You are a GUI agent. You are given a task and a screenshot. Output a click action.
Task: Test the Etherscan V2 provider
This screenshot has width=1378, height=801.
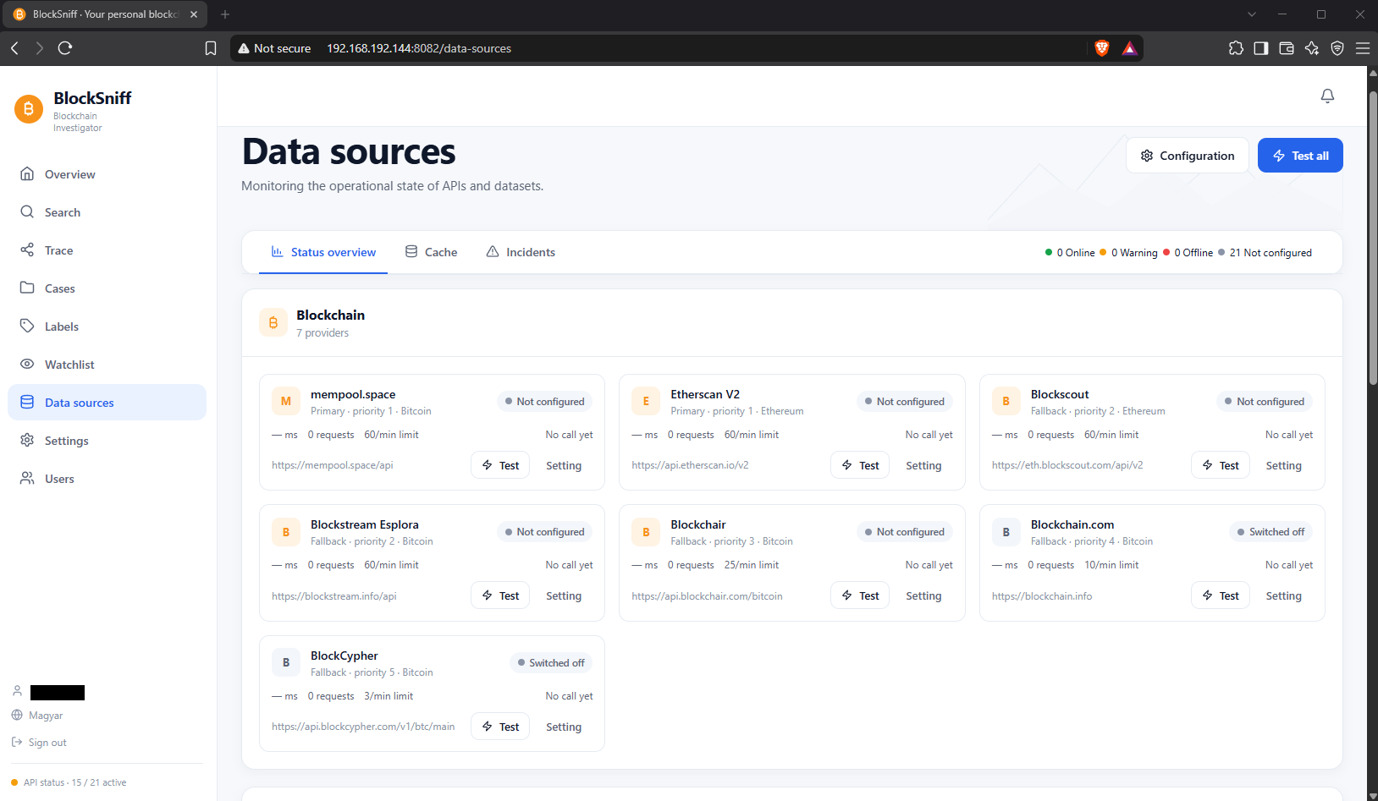(860, 465)
